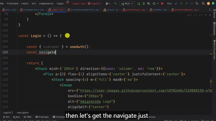Viewport: 216px width, 121px height.
Task: Click Git push green arrow
Action: coord(186,4)
